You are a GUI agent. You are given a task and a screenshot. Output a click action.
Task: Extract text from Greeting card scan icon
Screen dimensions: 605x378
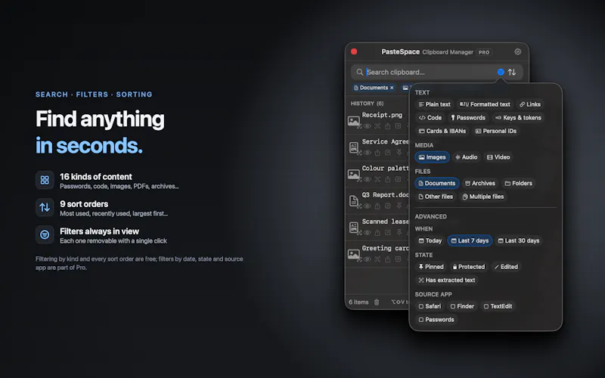pyautogui.click(x=377, y=259)
